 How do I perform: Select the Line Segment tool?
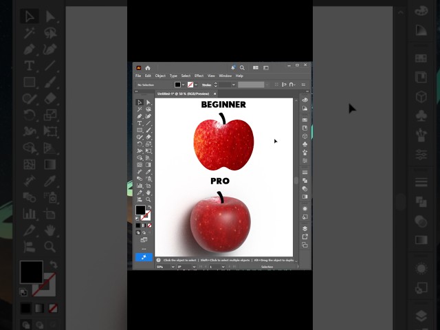(x=148, y=123)
